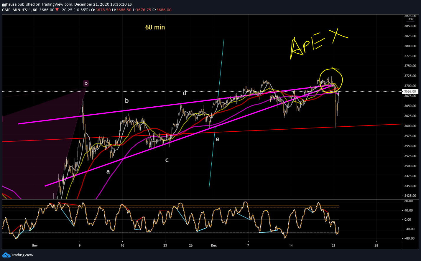
Task: Click price axis label 3650.00
Action: [410, 106]
